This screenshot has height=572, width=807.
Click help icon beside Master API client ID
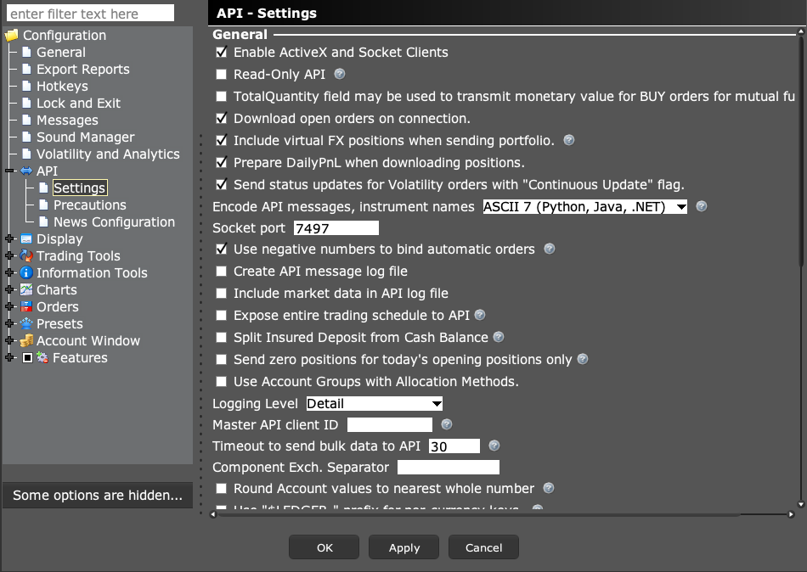pos(447,424)
